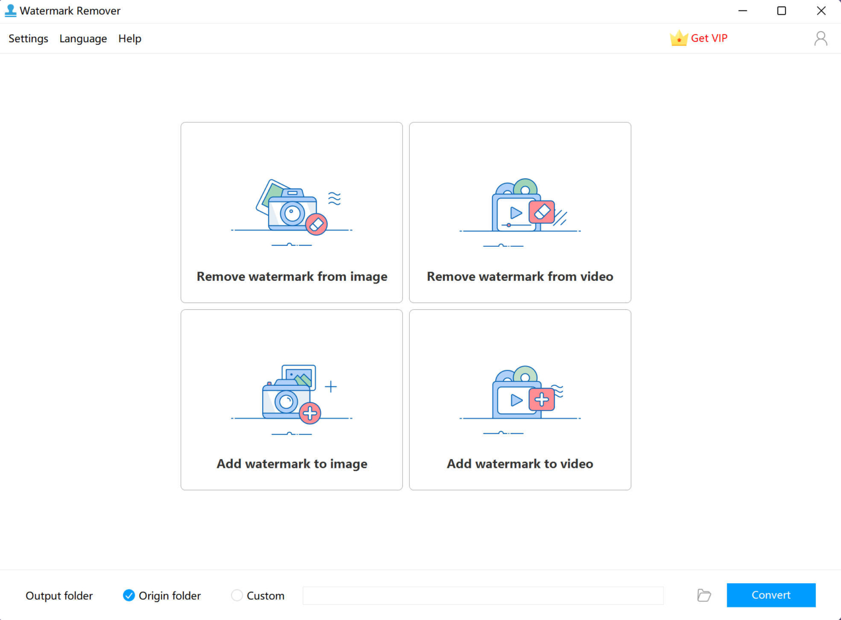Screen dimensions: 841x620
Task: Open the Language menu
Action: pyautogui.click(x=83, y=38)
